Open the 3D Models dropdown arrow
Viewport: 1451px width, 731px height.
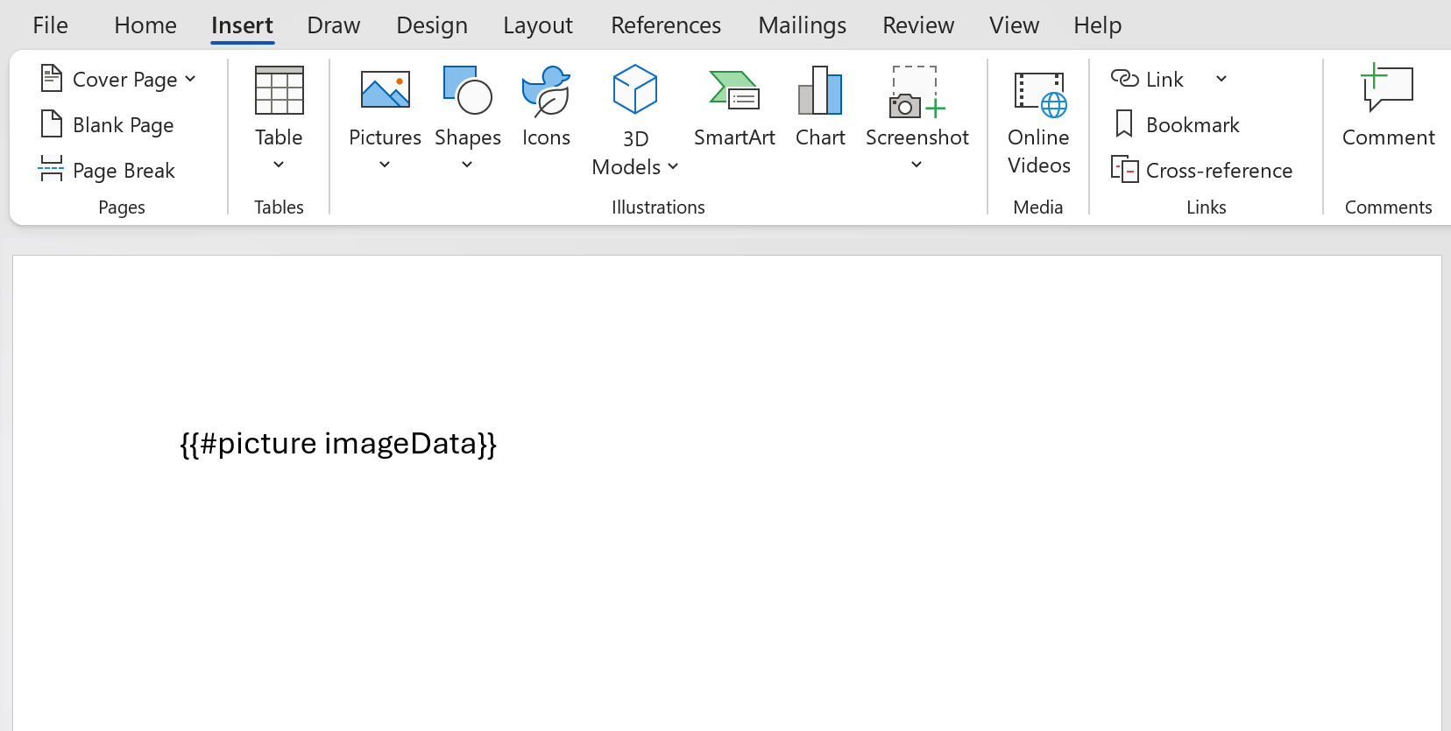click(673, 167)
